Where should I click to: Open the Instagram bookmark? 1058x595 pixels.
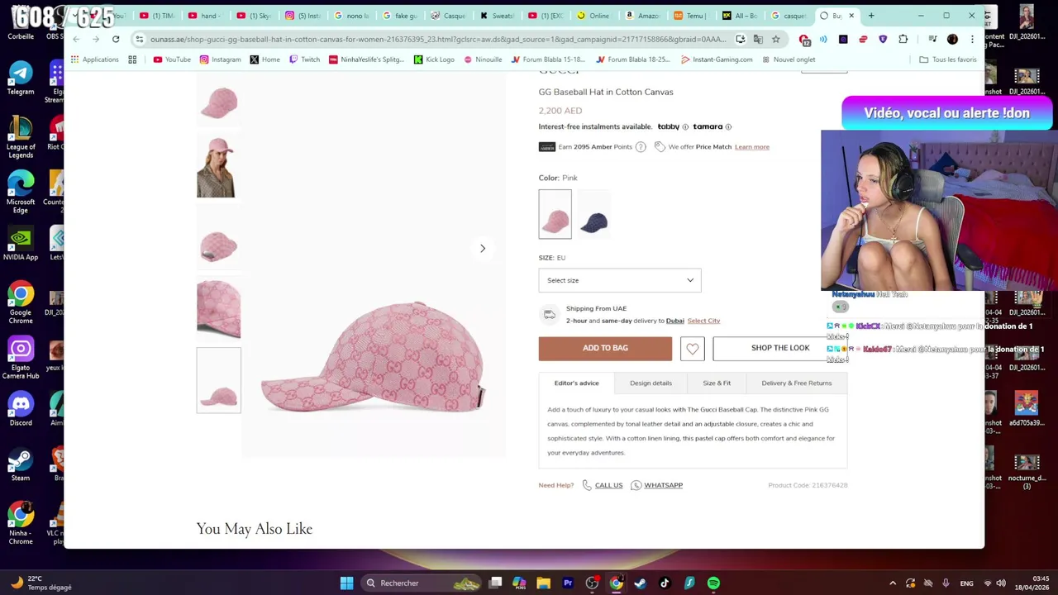[x=220, y=59]
